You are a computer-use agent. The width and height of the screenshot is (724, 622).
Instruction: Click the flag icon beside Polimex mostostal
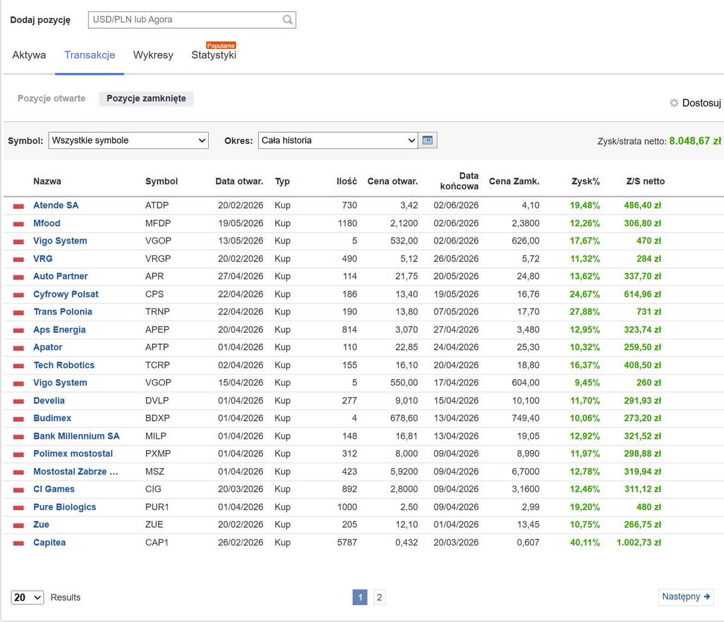[19, 454]
